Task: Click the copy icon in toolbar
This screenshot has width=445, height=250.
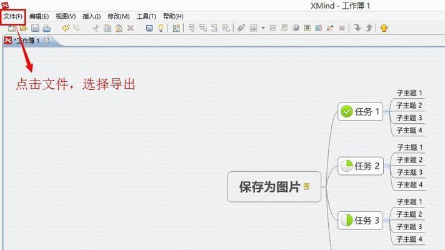Action: pyautogui.click(x=107, y=28)
